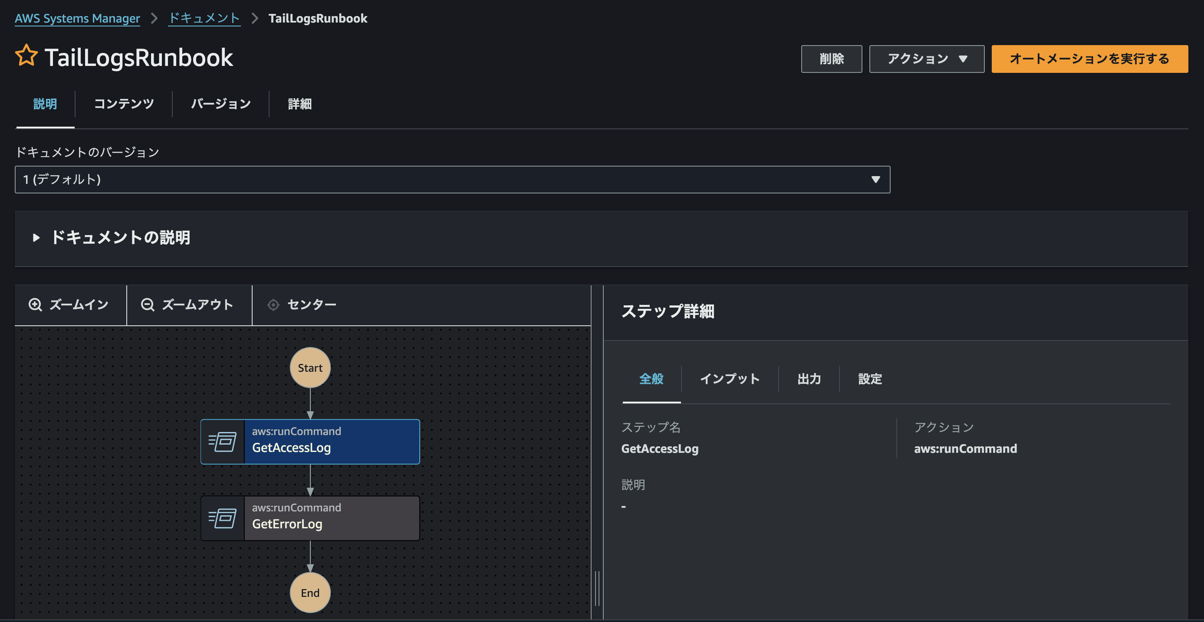
Task: Switch to the コンテンツ tab
Action: [124, 104]
